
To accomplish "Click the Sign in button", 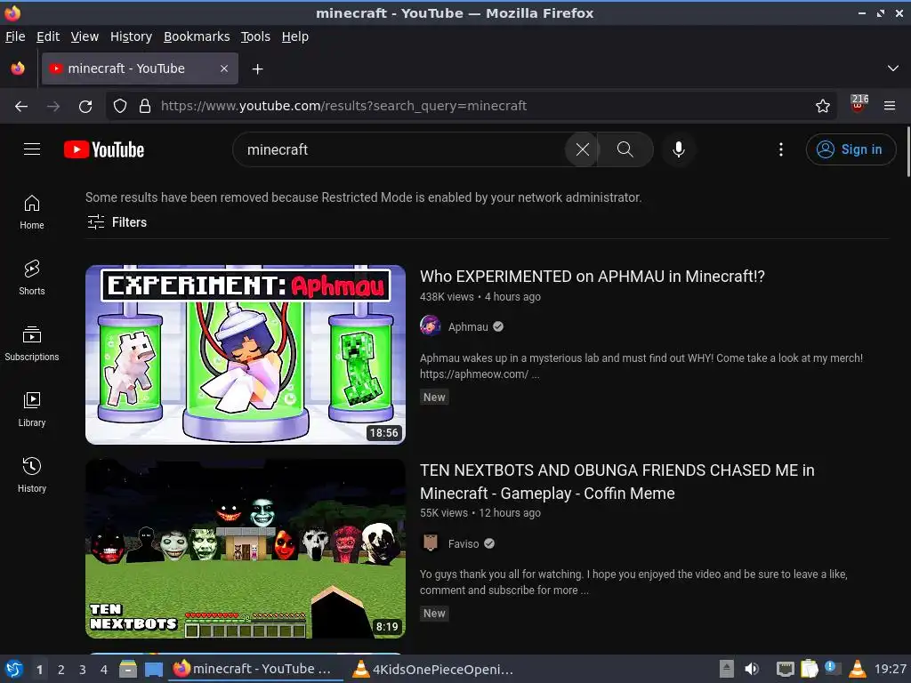I will (x=850, y=149).
